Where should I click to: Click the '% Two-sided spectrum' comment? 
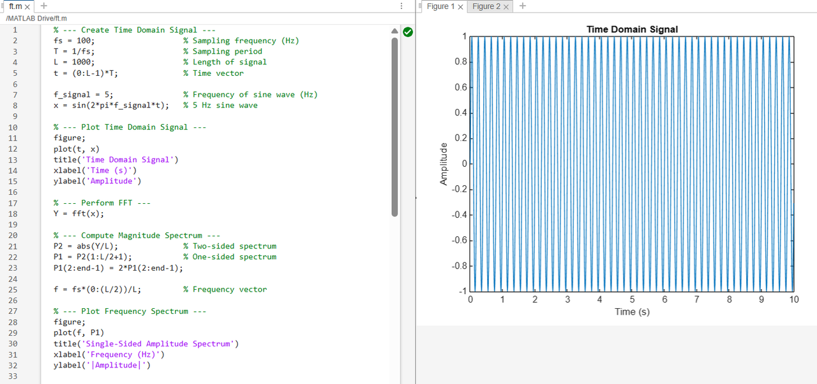click(x=230, y=246)
